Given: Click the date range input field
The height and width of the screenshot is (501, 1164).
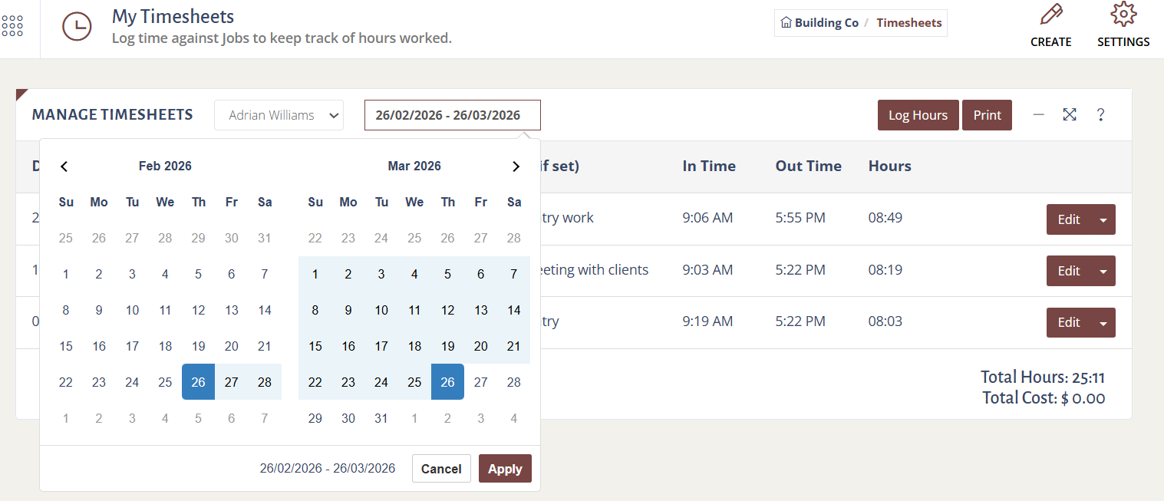Looking at the screenshot, I should [x=452, y=115].
